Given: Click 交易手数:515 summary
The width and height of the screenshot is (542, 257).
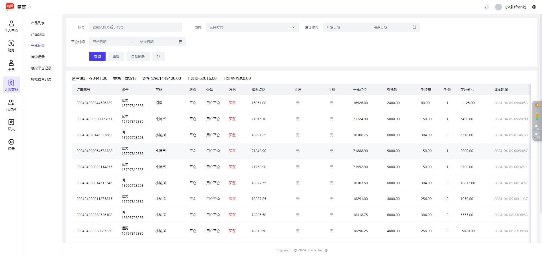Looking at the screenshot, I should pyautogui.click(x=125, y=78).
